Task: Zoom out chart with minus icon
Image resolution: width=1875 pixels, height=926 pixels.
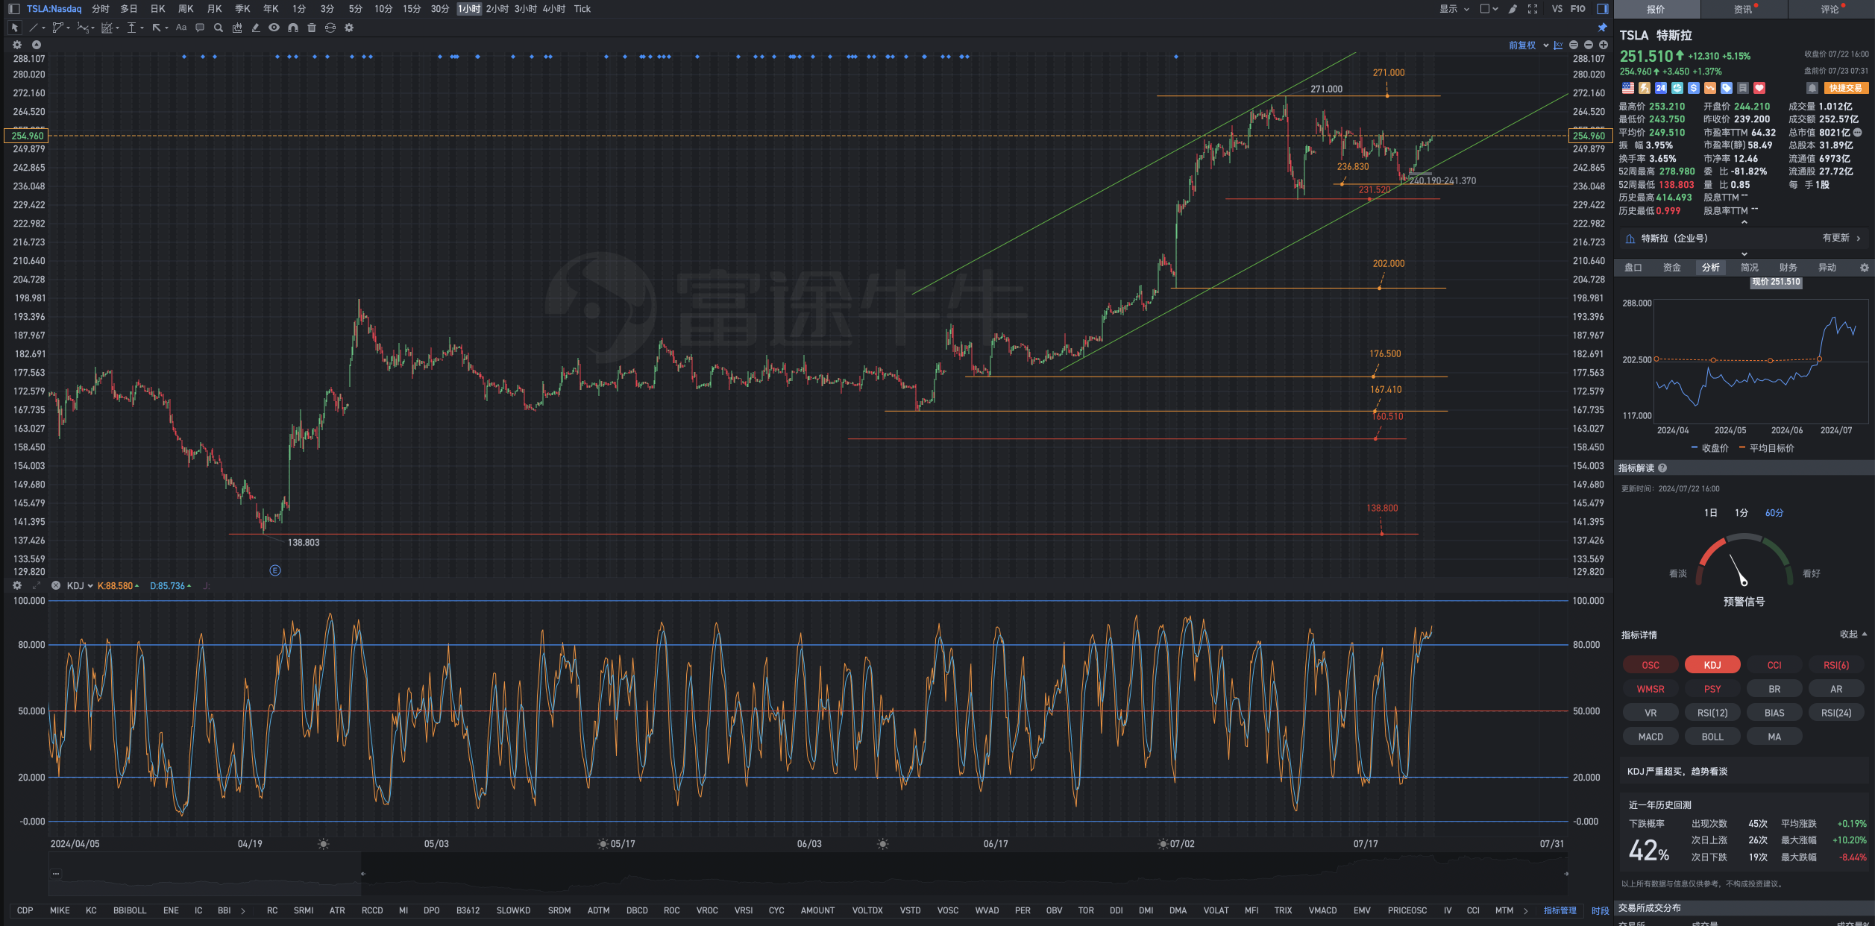Action: point(1589,45)
